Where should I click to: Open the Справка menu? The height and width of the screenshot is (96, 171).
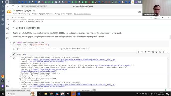[69, 14]
